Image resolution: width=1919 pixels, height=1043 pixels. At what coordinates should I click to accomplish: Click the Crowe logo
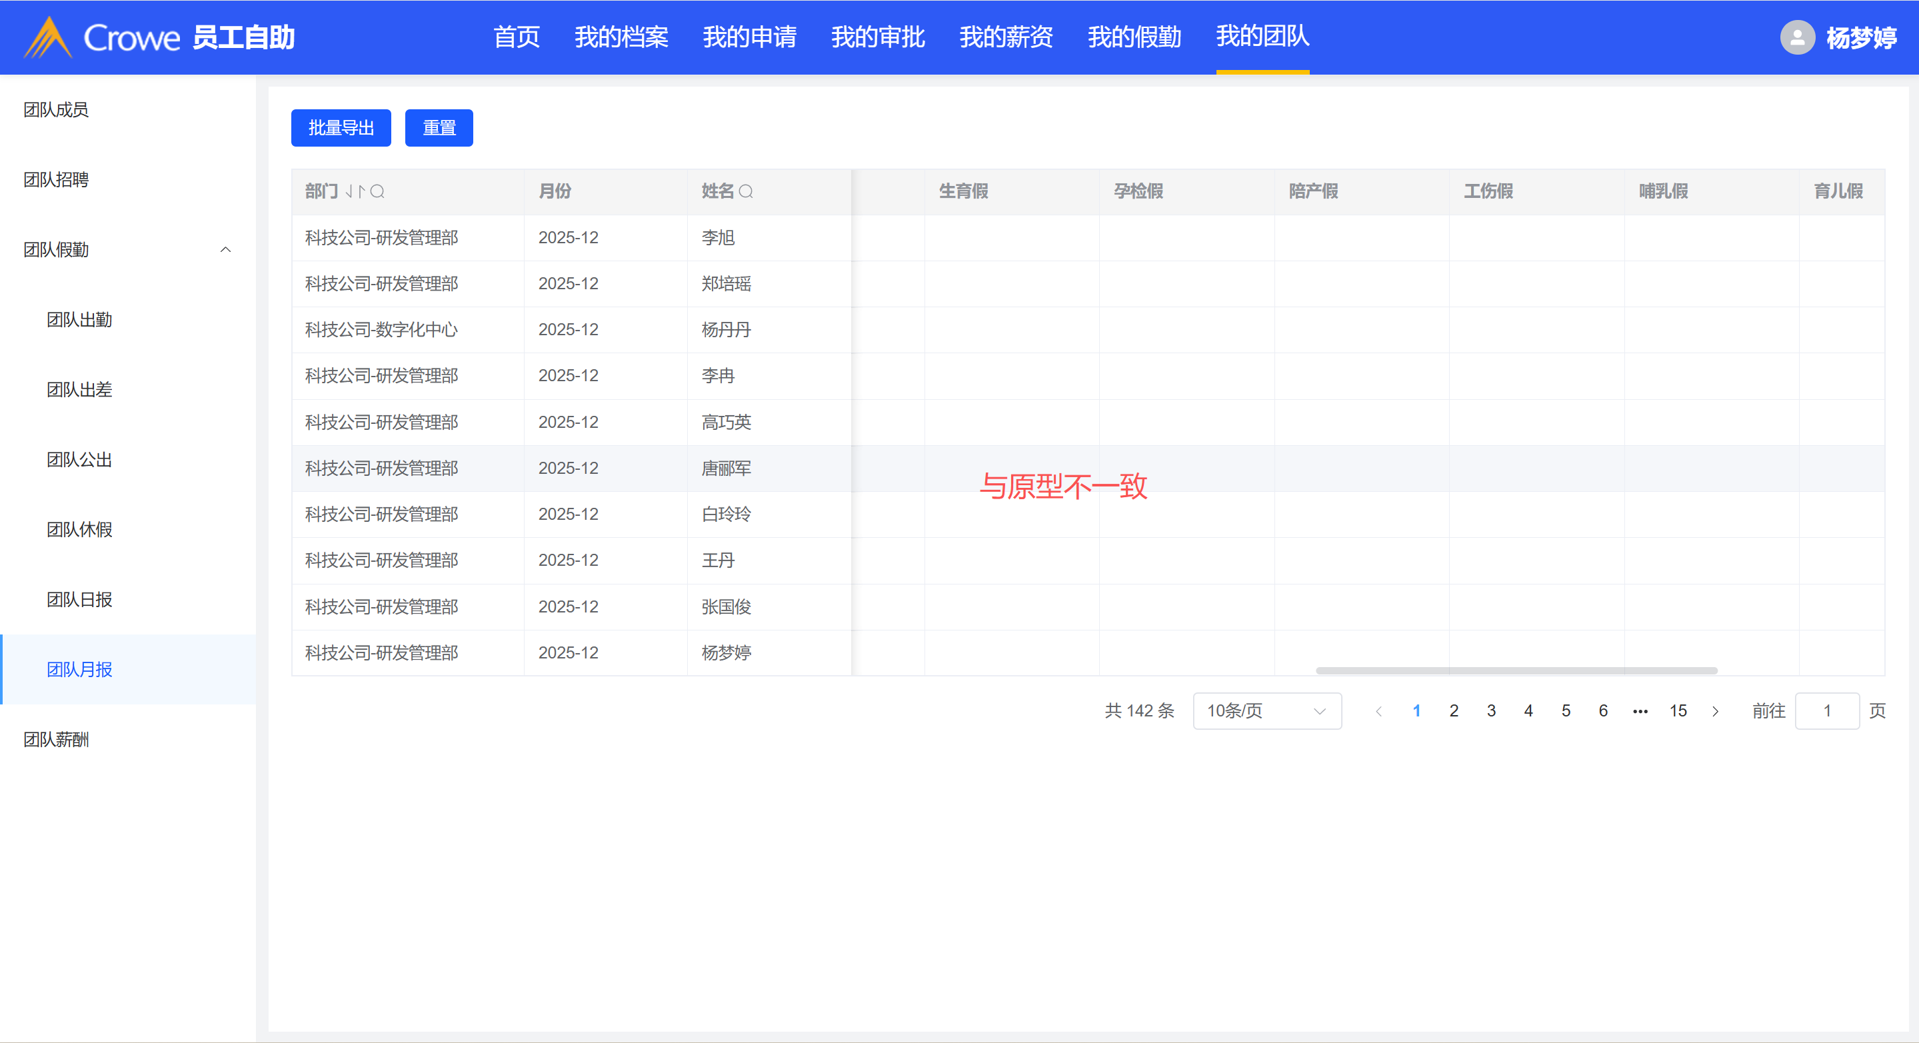(103, 37)
